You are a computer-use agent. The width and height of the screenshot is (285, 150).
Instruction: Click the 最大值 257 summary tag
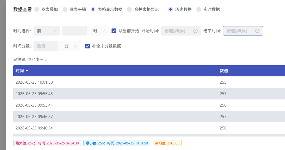pos(47,143)
